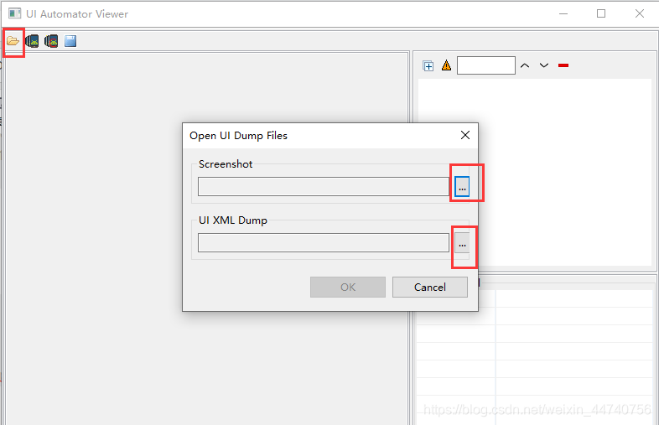Maximize the UI Automator Viewer window

tap(601, 14)
